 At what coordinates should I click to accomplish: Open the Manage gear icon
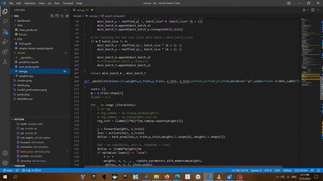[5, 163]
